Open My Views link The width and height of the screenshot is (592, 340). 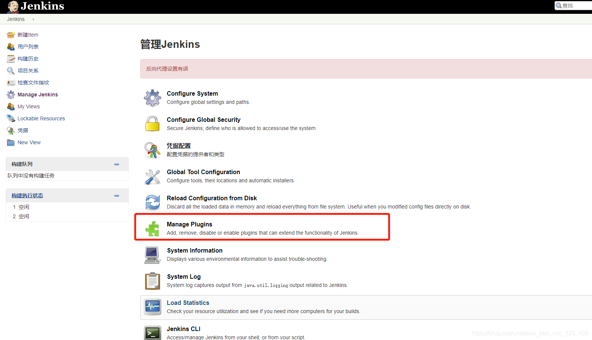point(28,106)
